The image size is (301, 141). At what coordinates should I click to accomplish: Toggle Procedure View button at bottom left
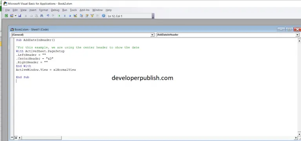12,137
